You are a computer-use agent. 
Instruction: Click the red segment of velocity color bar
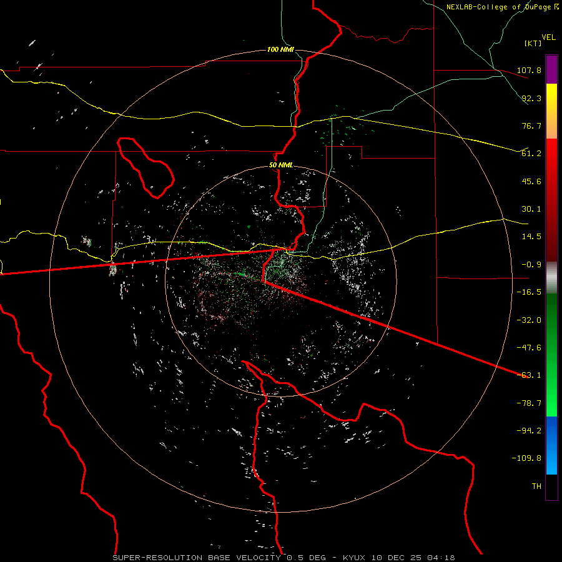551,200
